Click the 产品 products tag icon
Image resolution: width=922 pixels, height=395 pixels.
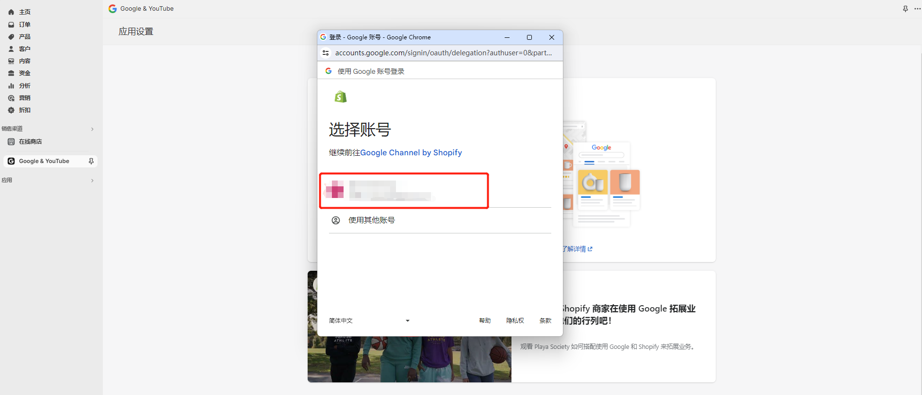11,37
